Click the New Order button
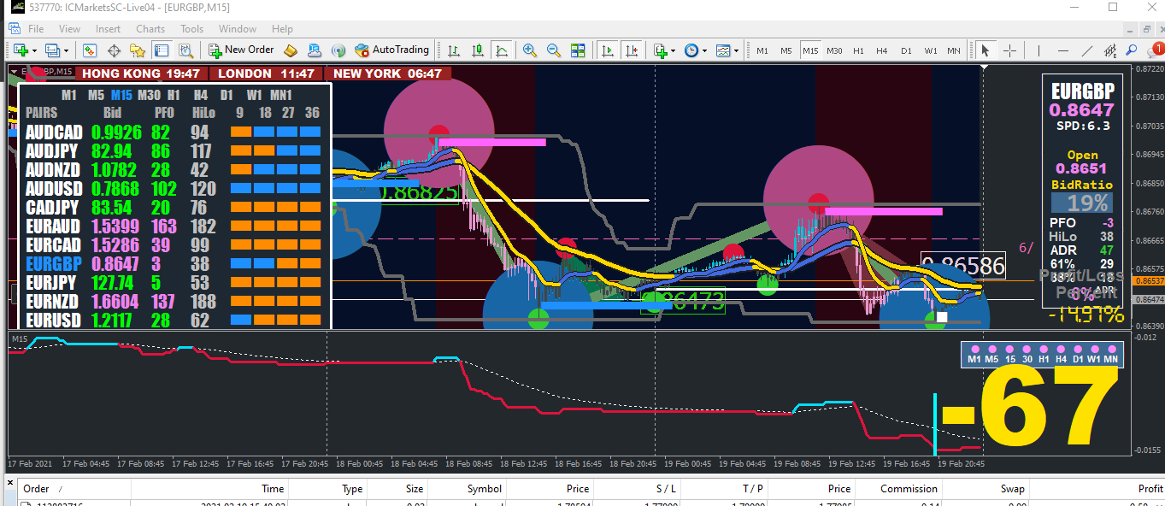The width and height of the screenshot is (1165, 506). click(x=241, y=50)
